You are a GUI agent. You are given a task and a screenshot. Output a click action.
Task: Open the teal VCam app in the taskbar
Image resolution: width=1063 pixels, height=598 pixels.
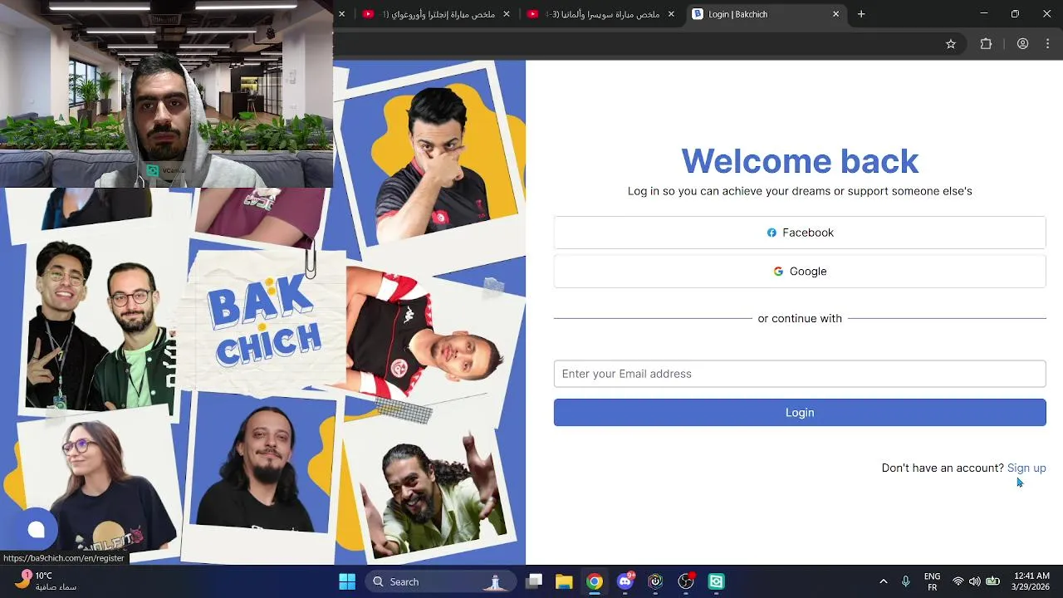717,581
